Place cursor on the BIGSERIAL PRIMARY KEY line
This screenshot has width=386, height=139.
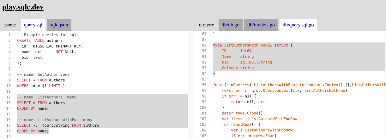coord(52,46)
